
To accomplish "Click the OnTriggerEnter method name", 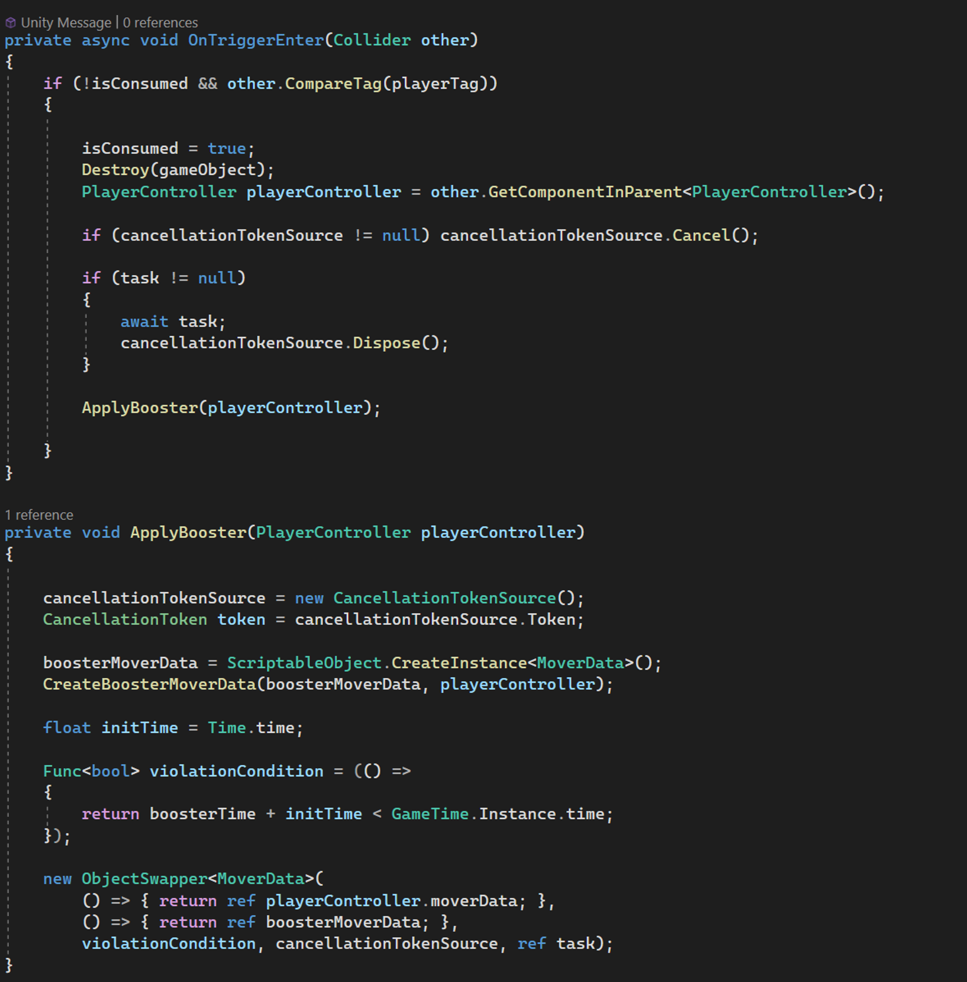I will click(256, 40).
